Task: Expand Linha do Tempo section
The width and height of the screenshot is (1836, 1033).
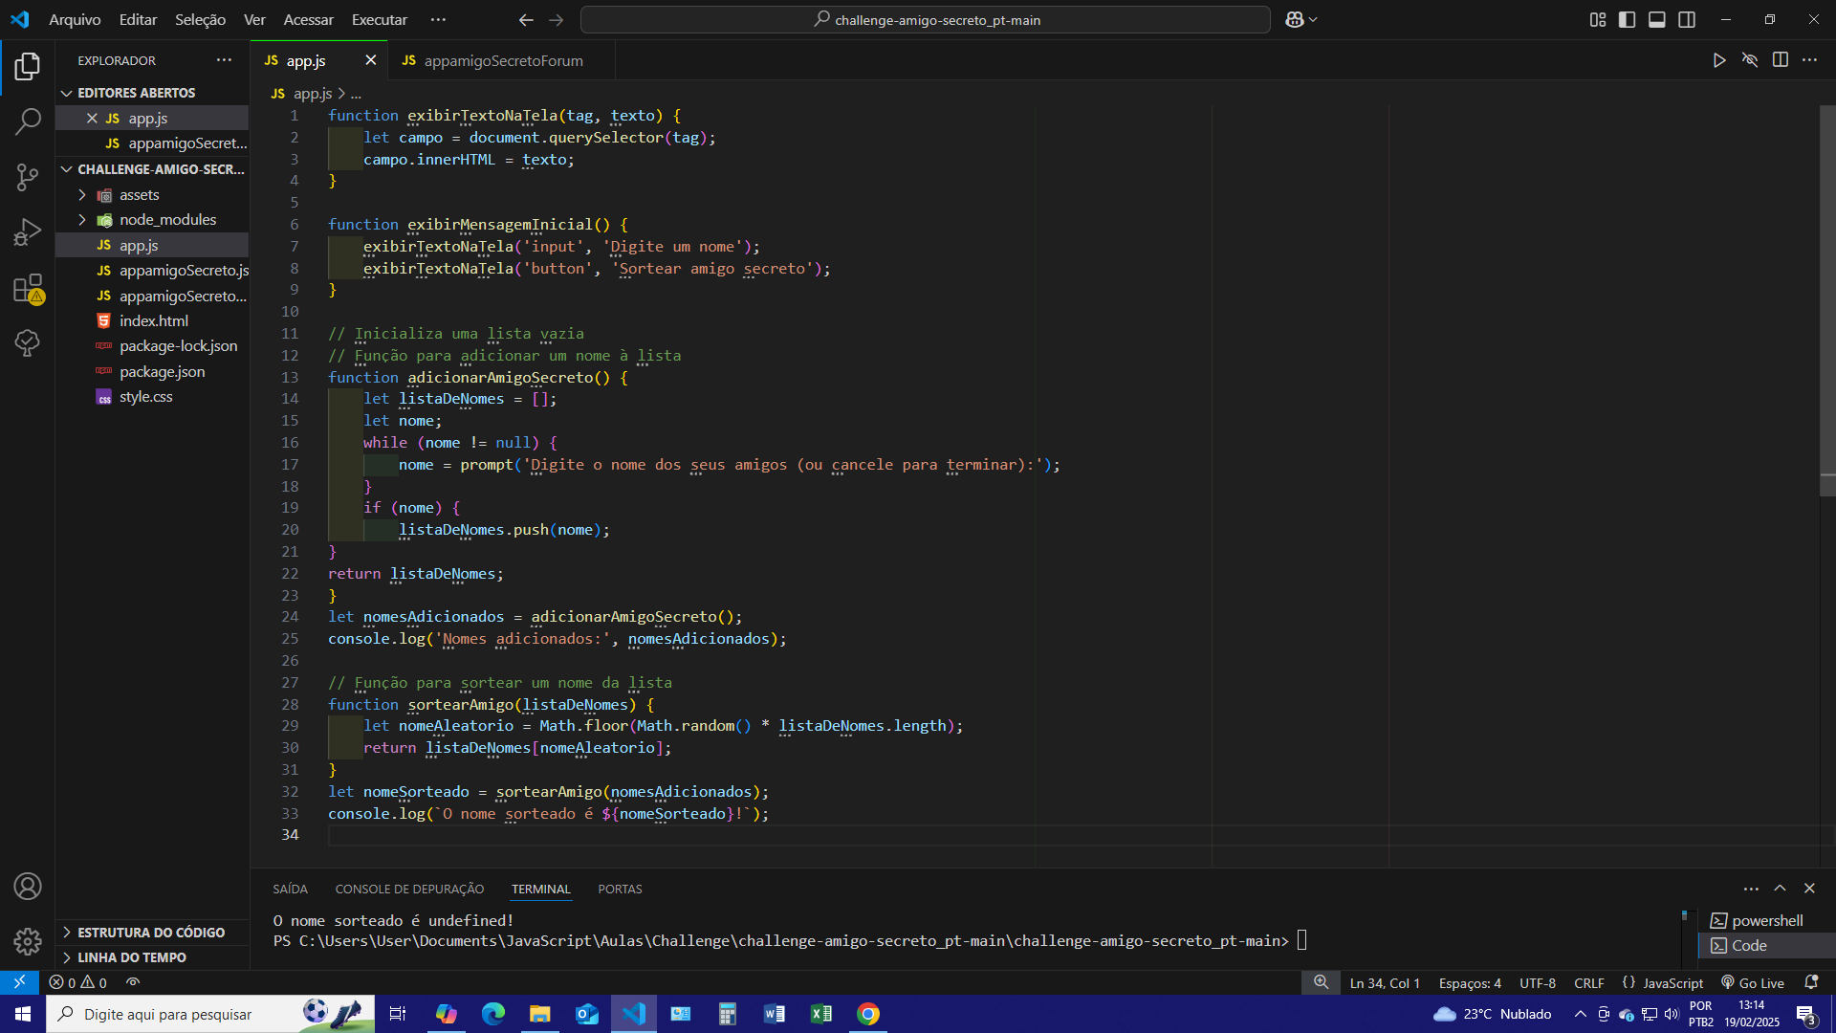Action: 153,956
